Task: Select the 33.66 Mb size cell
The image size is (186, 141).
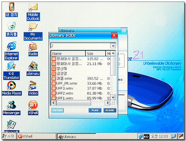Action: point(95,83)
